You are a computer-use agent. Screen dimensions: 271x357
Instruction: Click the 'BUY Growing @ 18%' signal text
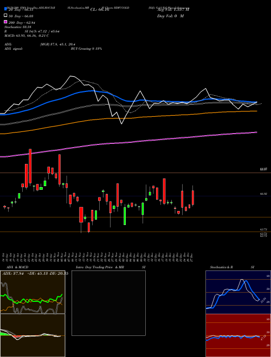tap(86, 49)
